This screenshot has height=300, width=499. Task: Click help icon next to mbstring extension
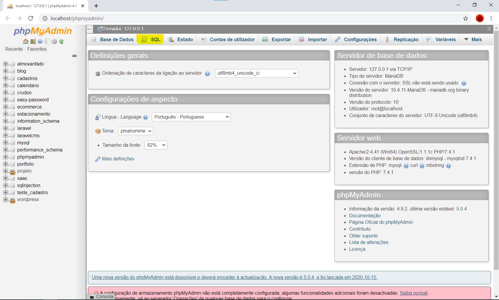coord(449,166)
